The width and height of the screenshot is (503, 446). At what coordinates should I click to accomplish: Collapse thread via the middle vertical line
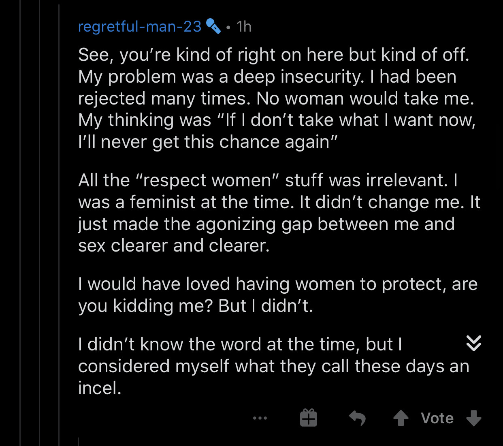point(40,223)
